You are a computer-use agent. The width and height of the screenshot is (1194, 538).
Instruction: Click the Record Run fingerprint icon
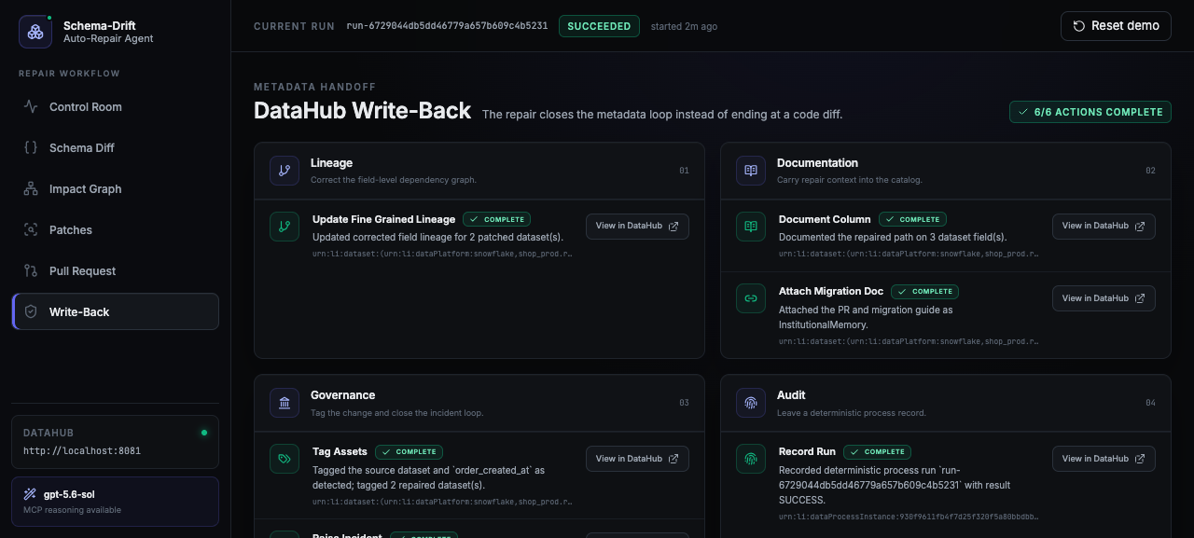pos(751,459)
